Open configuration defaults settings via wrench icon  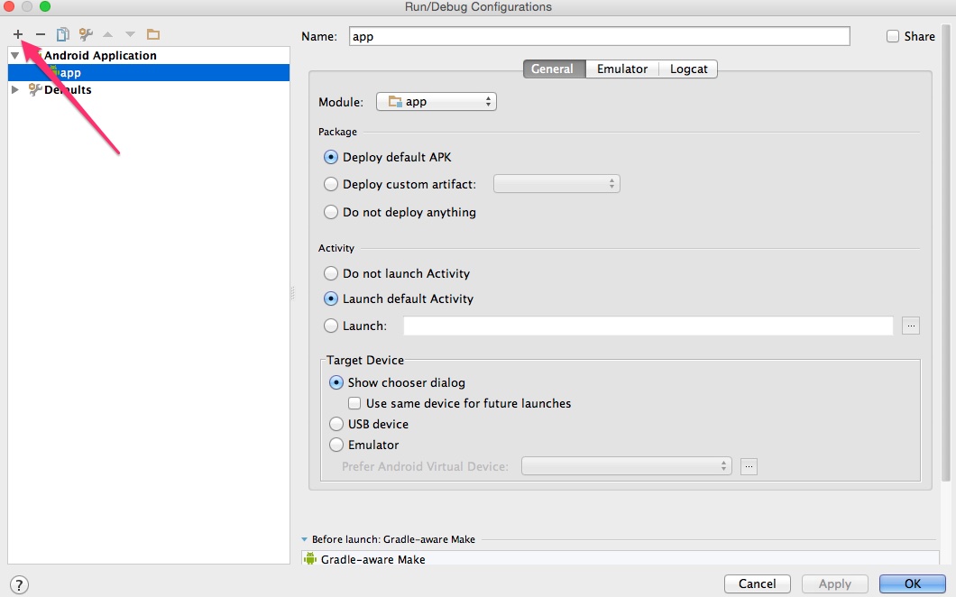coord(86,34)
